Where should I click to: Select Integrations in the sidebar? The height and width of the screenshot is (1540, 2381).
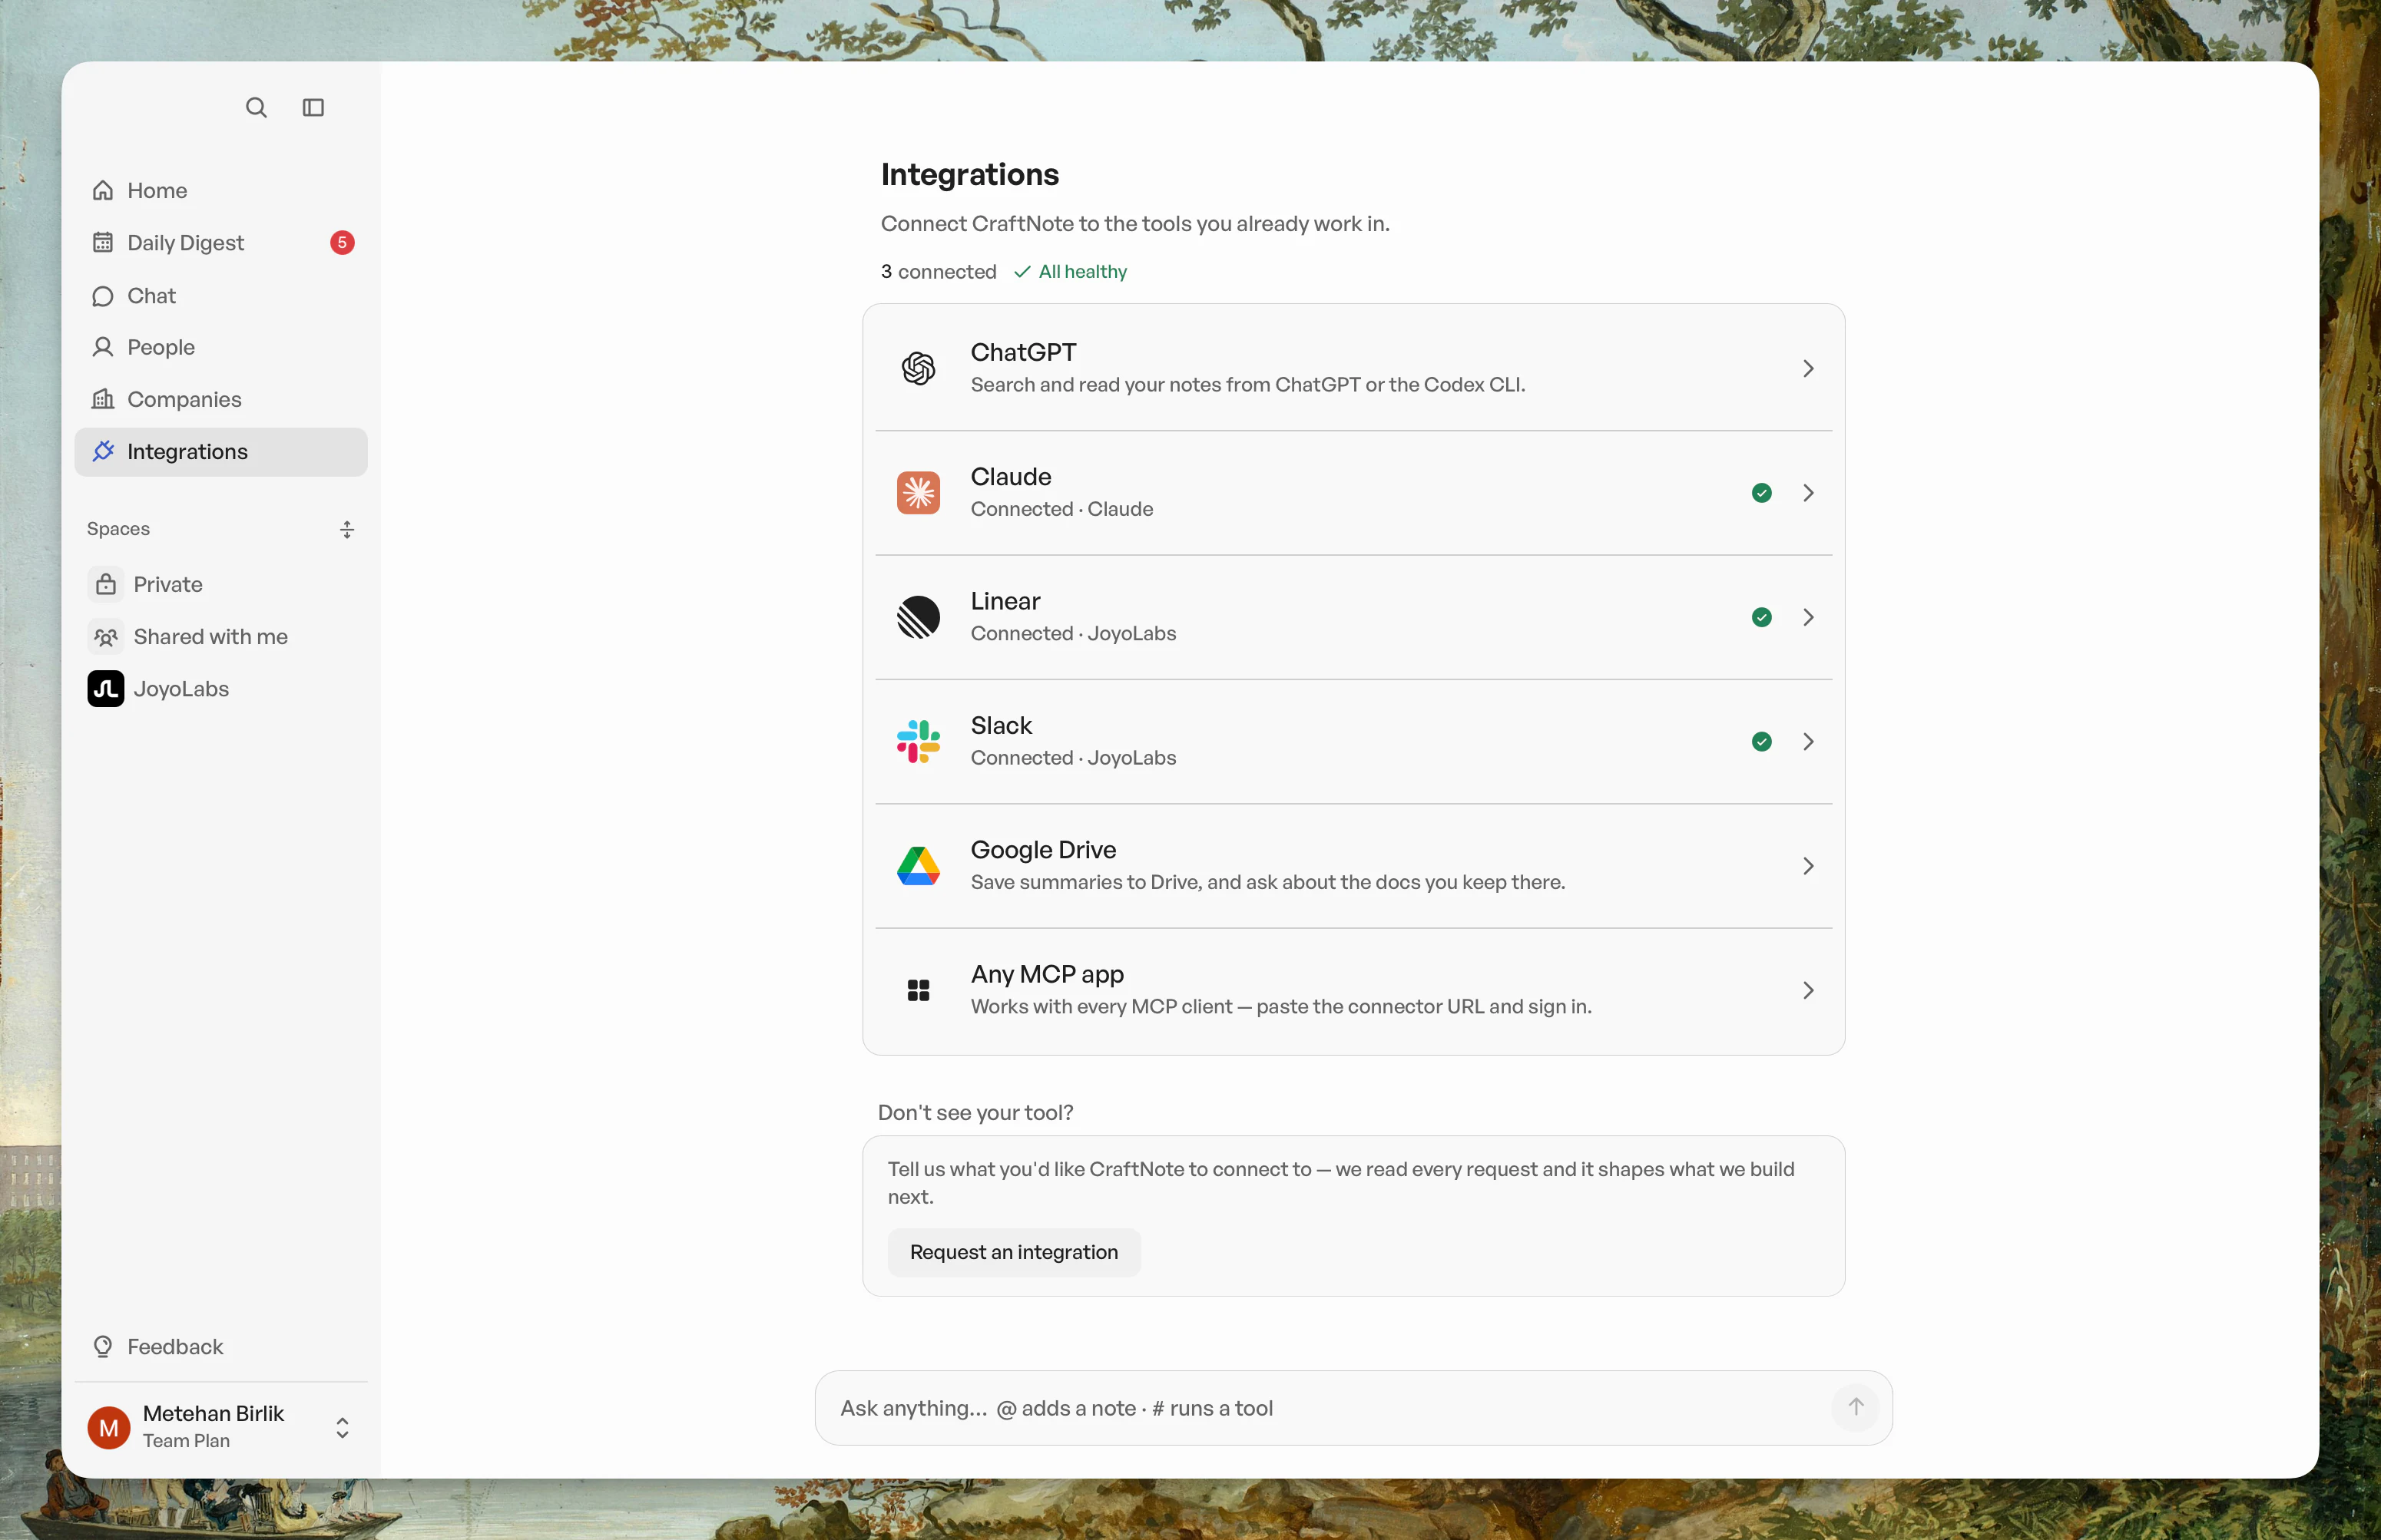point(221,451)
